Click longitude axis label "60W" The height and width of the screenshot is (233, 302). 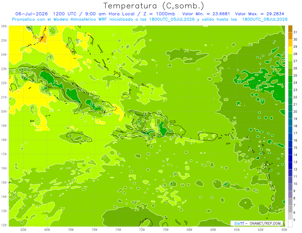pyautogui.click(x=284, y=229)
